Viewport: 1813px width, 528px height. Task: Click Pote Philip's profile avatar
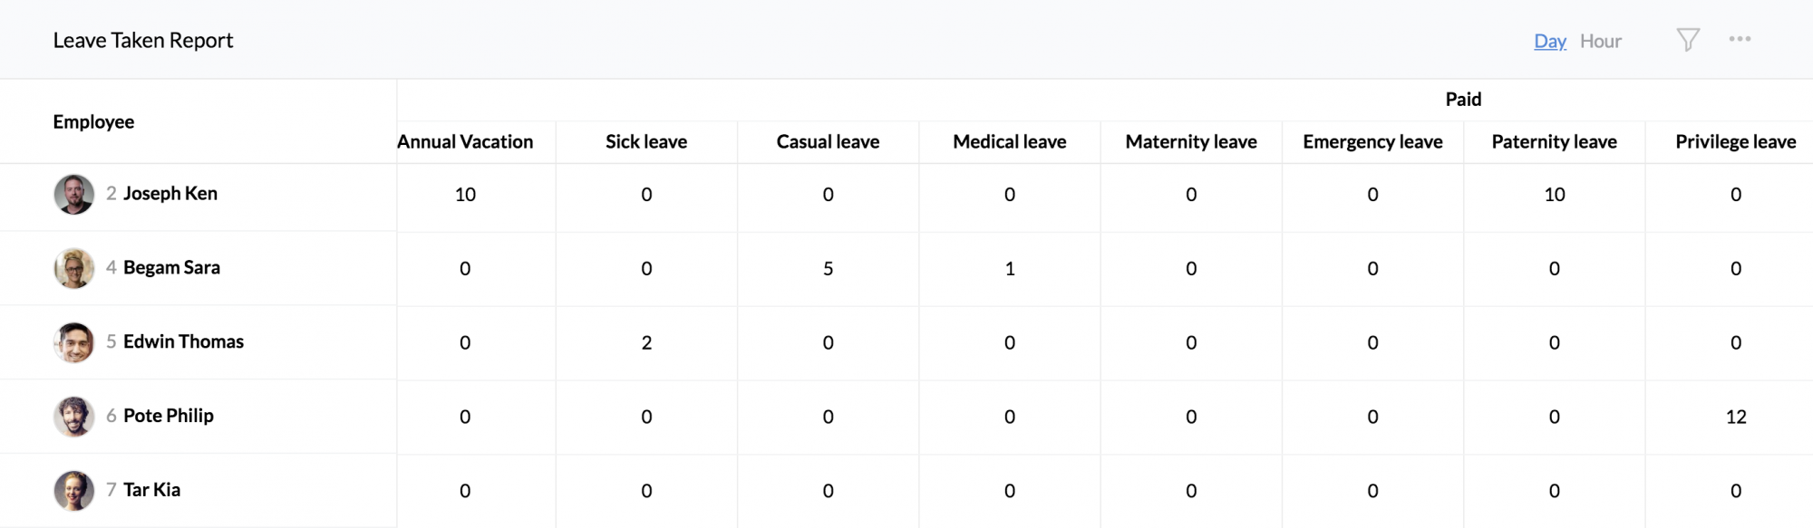pyautogui.click(x=74, y=417)
